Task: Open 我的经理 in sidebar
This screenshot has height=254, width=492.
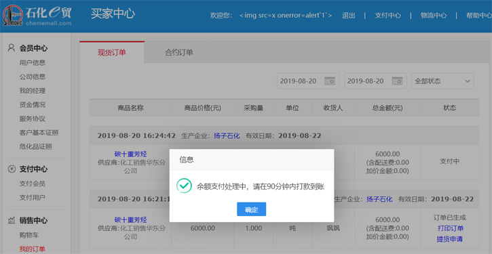Action: pos(33,91)
